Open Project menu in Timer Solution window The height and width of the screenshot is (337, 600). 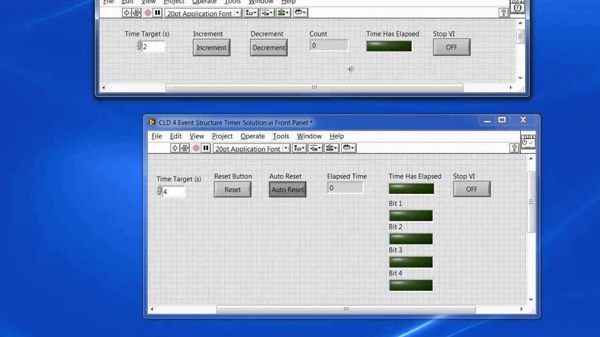pyautogui.click(x=222, y=136)
